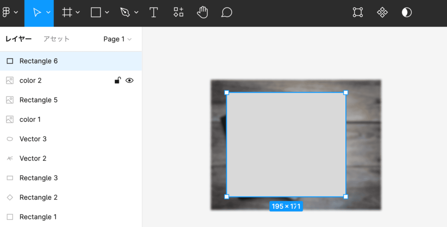This screenshot has width=447, height=227.
Task: Switch to the レイヤー tab
Action: (x=18, y=39)
